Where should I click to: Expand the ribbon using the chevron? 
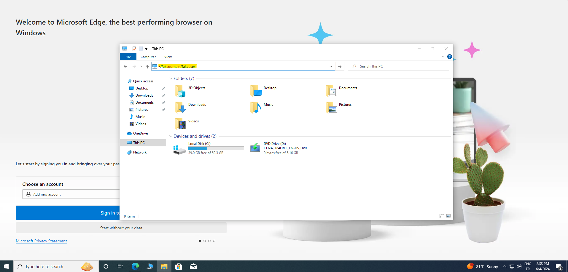(443, 57)
